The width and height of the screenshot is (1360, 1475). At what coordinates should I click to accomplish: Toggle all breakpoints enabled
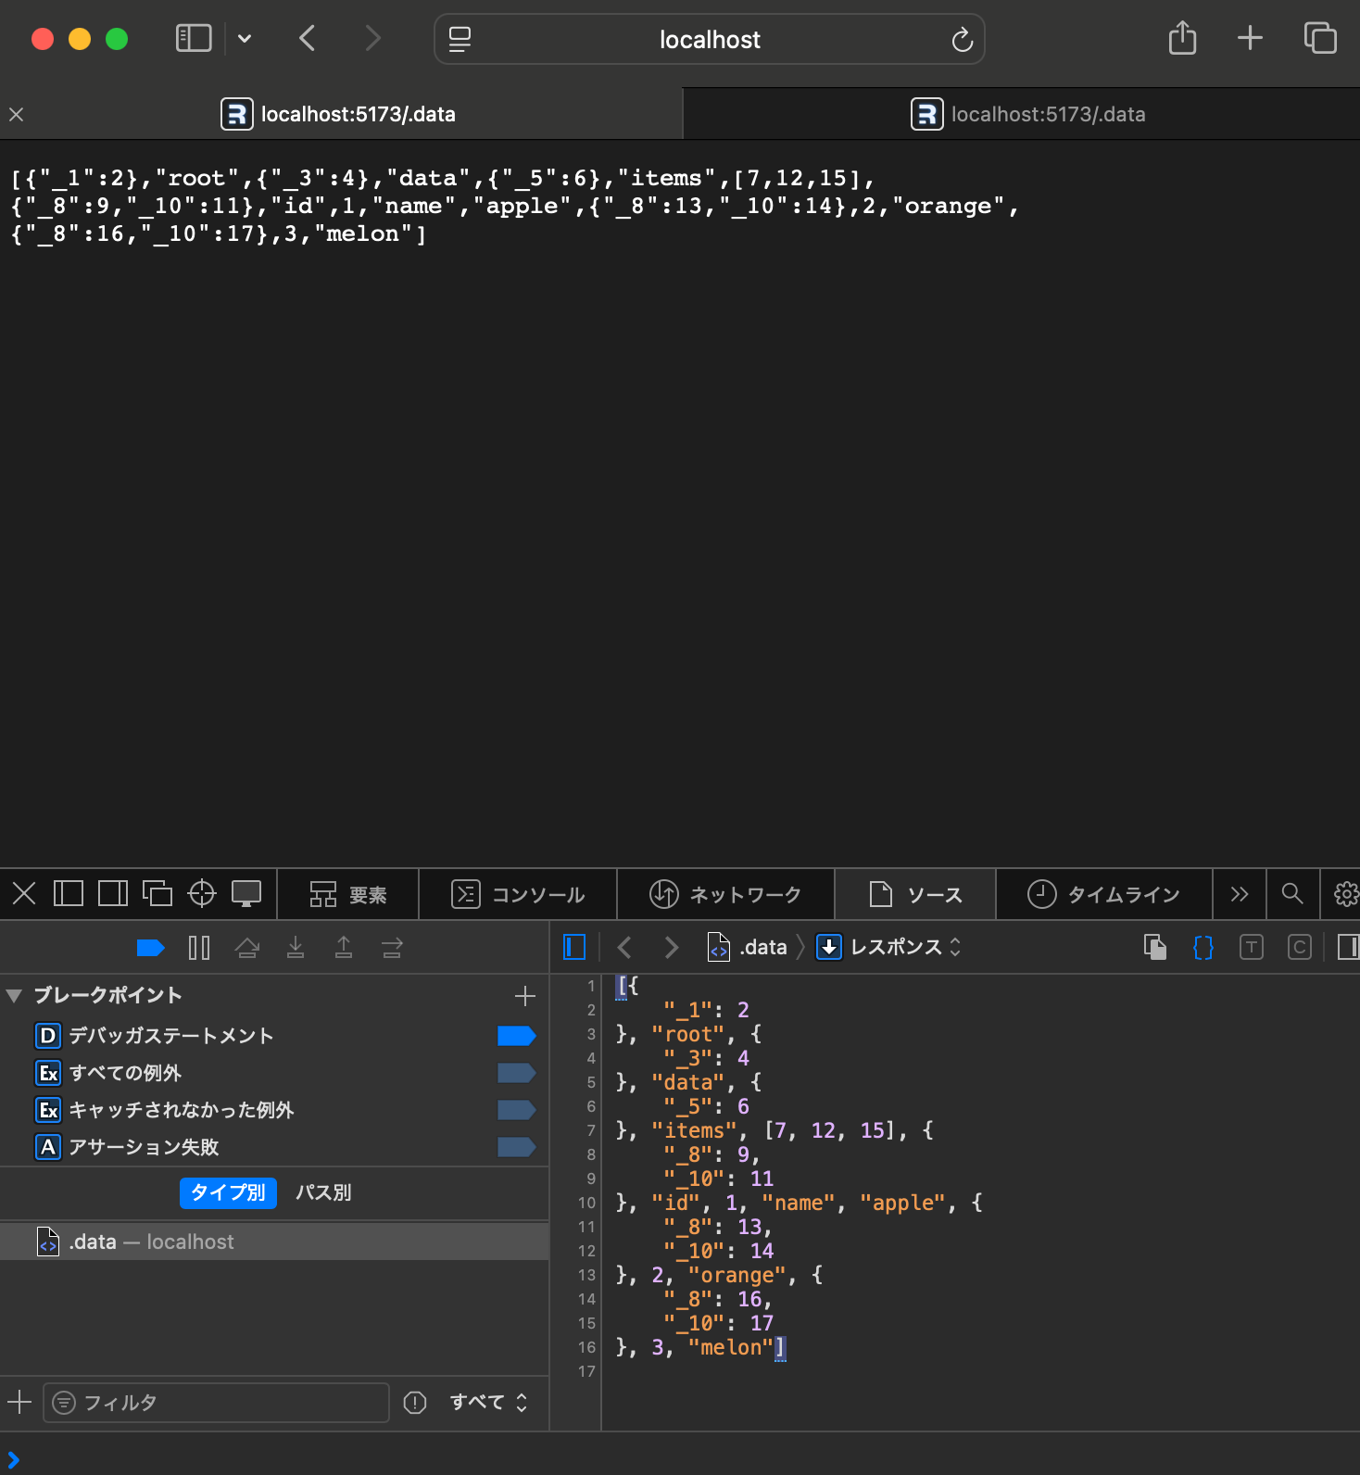150,947
